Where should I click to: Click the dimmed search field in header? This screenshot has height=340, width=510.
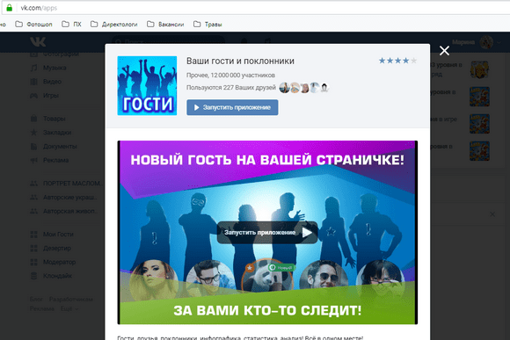coord(168,41)
